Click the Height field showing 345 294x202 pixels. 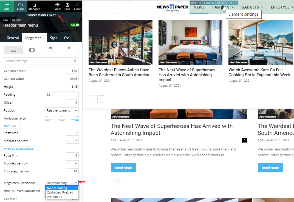coord(72,87)
